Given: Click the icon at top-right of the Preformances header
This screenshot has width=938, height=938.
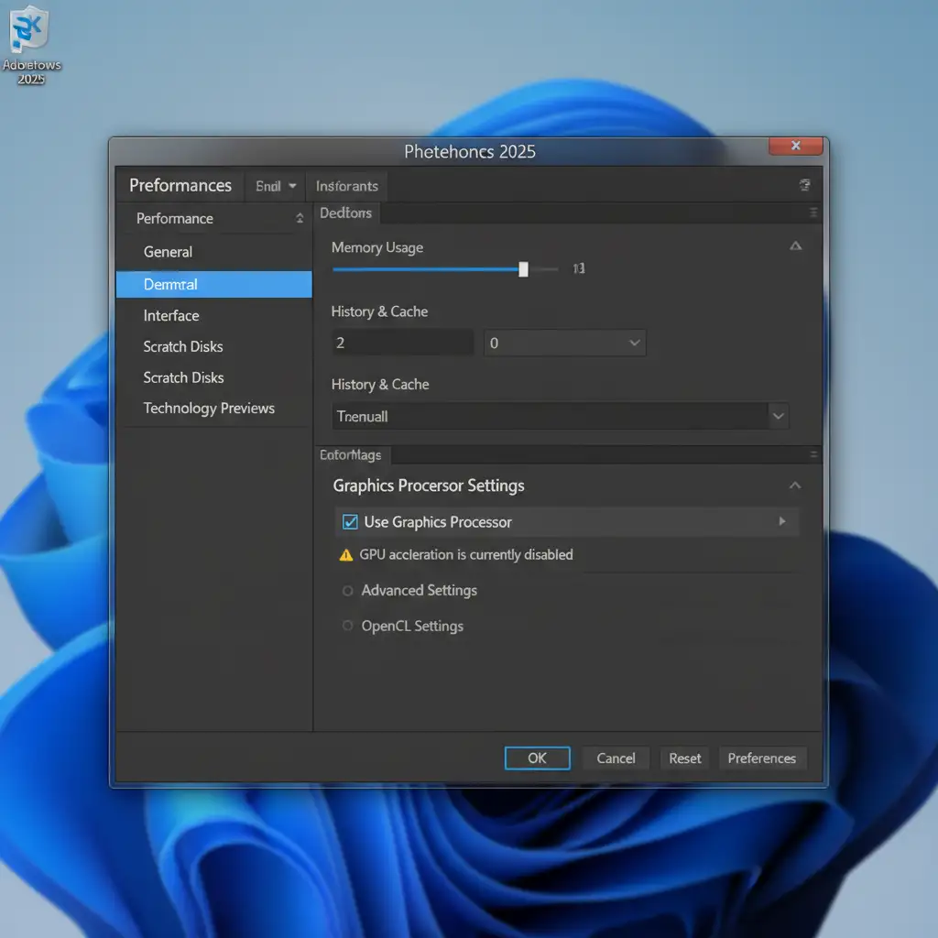Looking at the screenshot, I should tap(804, 185).
